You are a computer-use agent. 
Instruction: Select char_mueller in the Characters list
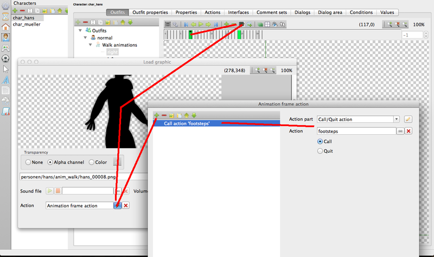[27, 24]
